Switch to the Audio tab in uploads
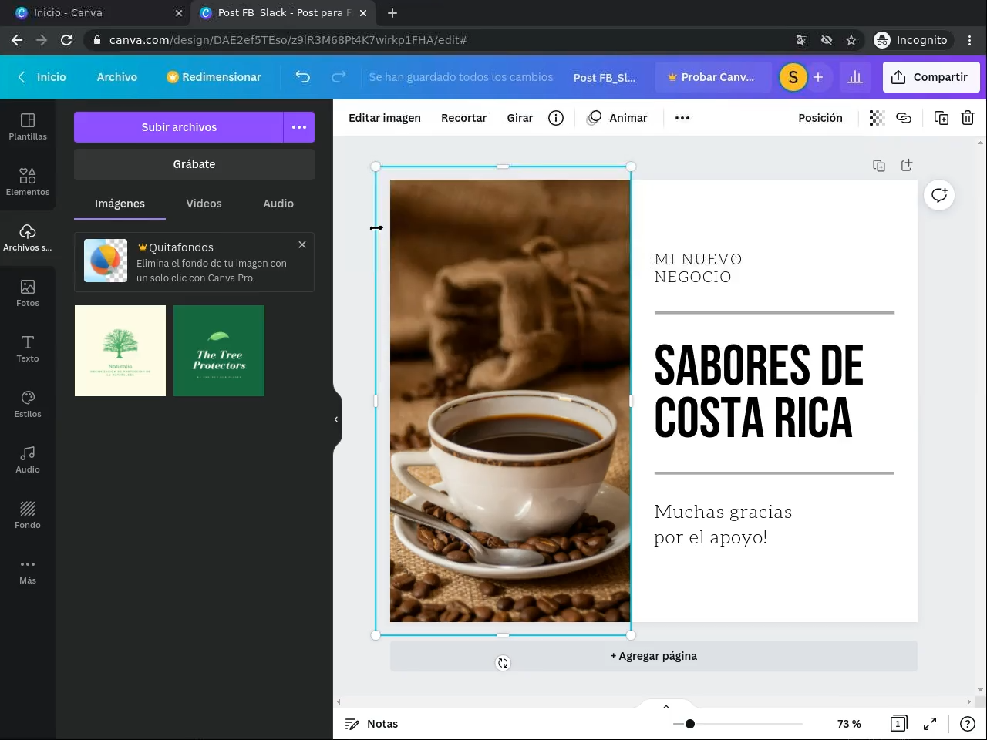987x740 pixels. coord(278,203)
